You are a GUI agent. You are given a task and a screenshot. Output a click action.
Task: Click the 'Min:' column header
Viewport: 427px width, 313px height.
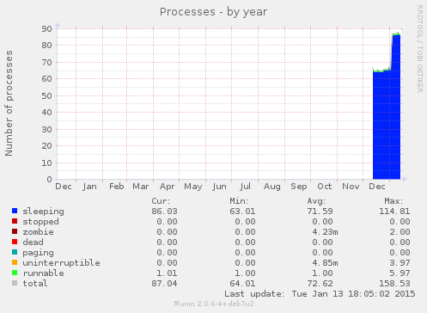point(239,201)
